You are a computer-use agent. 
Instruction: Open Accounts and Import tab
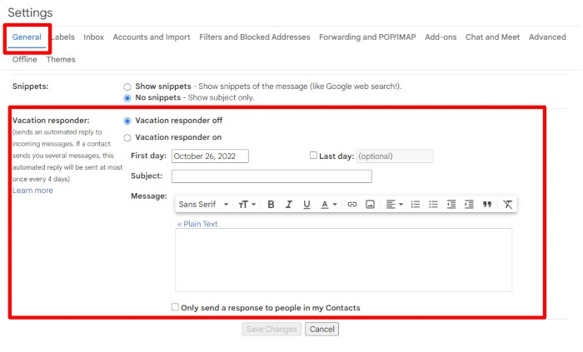(x=152, y=37)
